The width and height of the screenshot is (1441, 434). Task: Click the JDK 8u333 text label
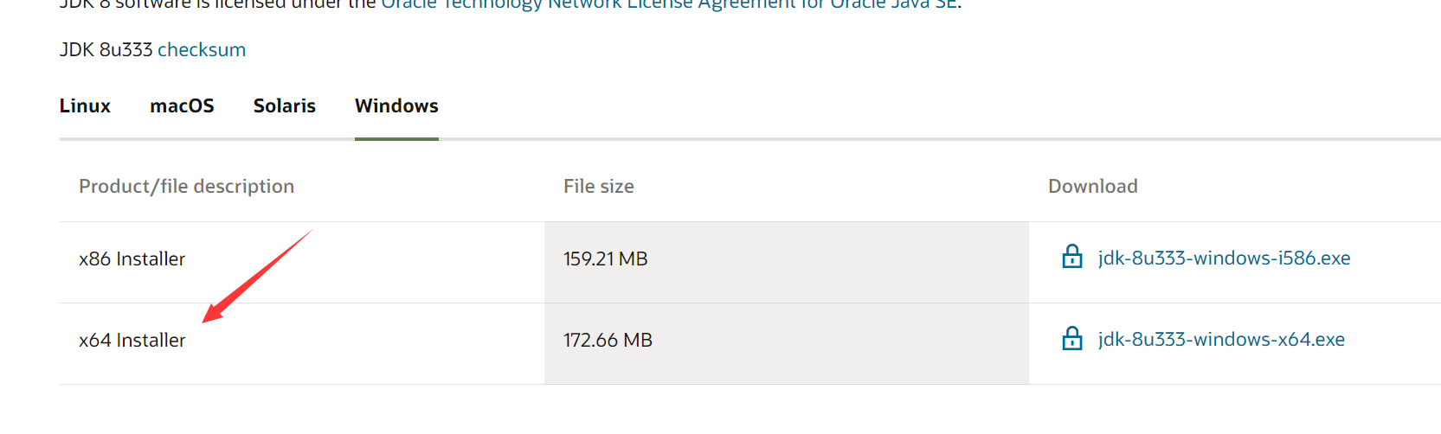106,50
